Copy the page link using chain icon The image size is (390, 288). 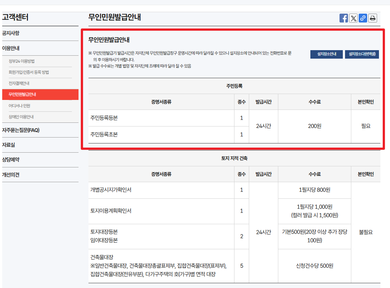click(x=363, y=18)
